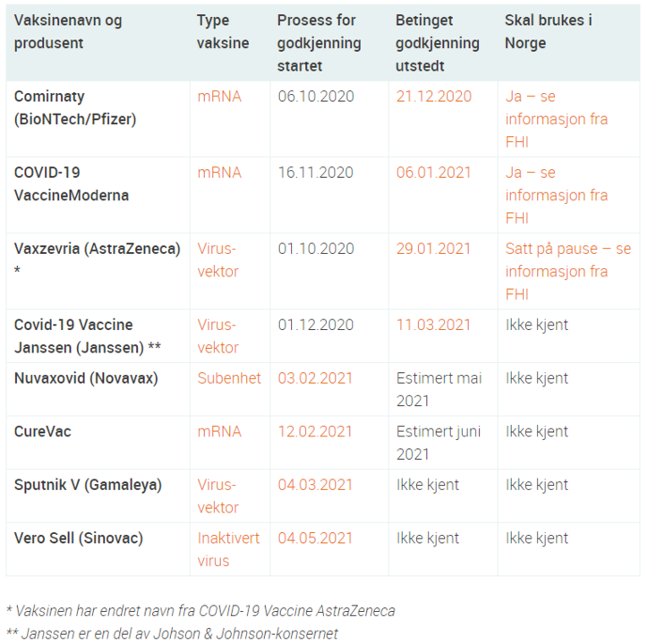Open the 04.03.2021 link for Sputnik V
The height and width of the screenshot is (644, 648).
(316, 485)
